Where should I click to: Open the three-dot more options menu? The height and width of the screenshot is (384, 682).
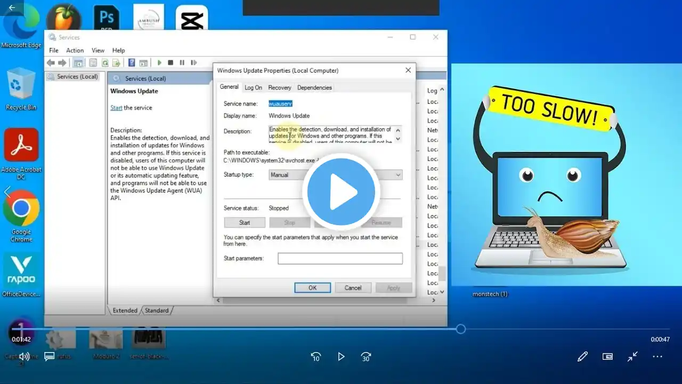pos(657,356)
